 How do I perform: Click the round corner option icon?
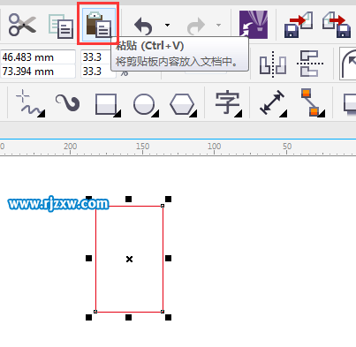click(x=348, y=64)
